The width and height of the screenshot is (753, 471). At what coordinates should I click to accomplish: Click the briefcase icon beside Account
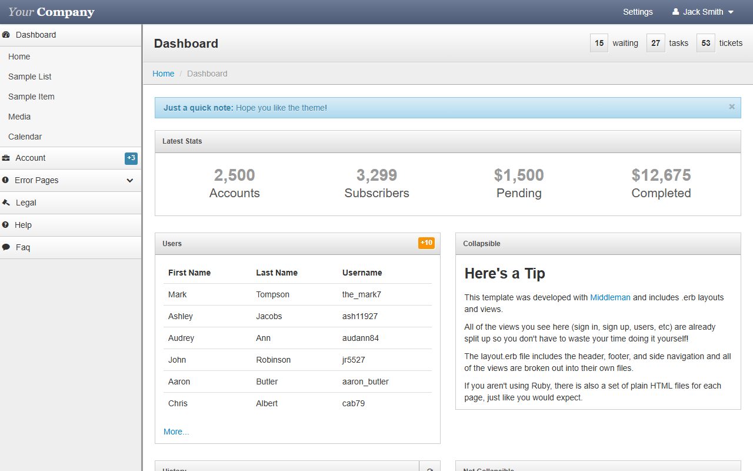(x=6, y=158)
